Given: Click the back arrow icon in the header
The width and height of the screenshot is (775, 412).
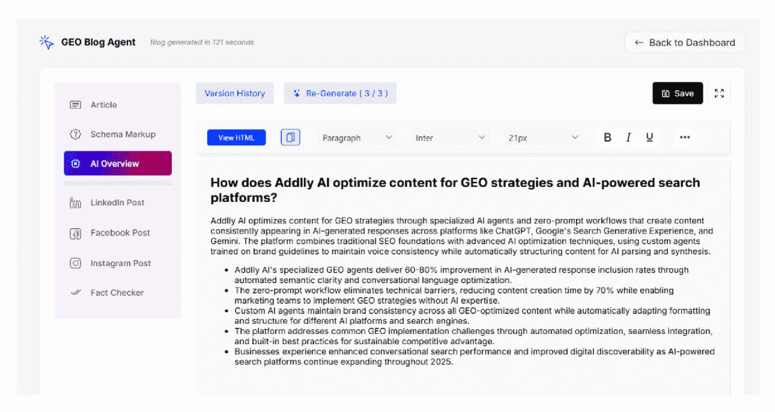Looking at the screenshot, I should tap(639, 43).
